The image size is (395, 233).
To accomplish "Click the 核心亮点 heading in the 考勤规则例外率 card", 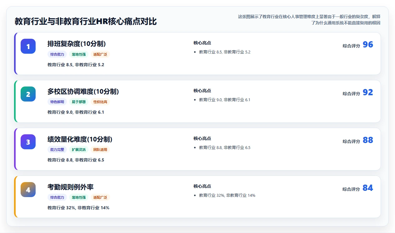I will (x=202, y=186).
